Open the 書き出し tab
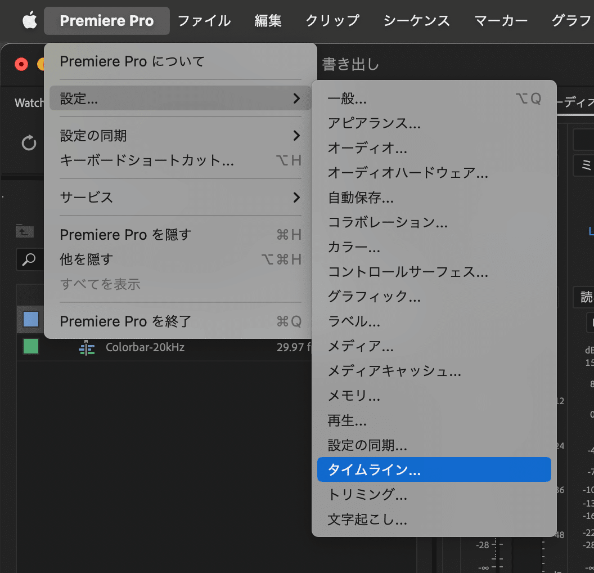Screen dimensions: 594x573 pos(350,65)
